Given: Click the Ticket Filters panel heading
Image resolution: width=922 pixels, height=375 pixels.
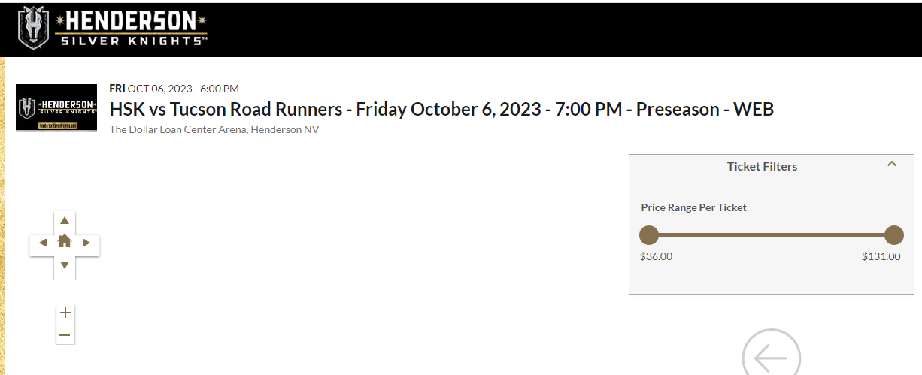Looking at the screenshot, I should pyautogui.click(x=762, y=167).
